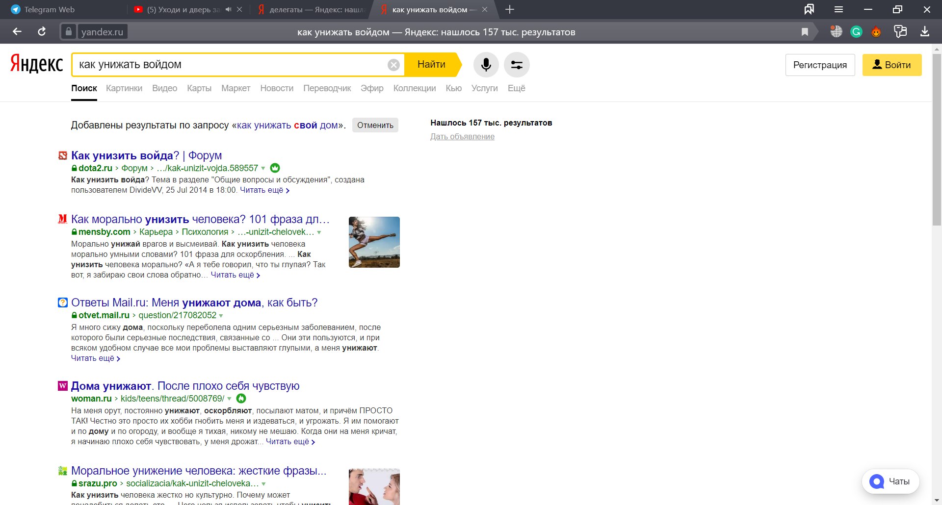Viewport: 942px width, 505px height.
Task: Open the Grammarly extension icon
Action: coord(856,32)
